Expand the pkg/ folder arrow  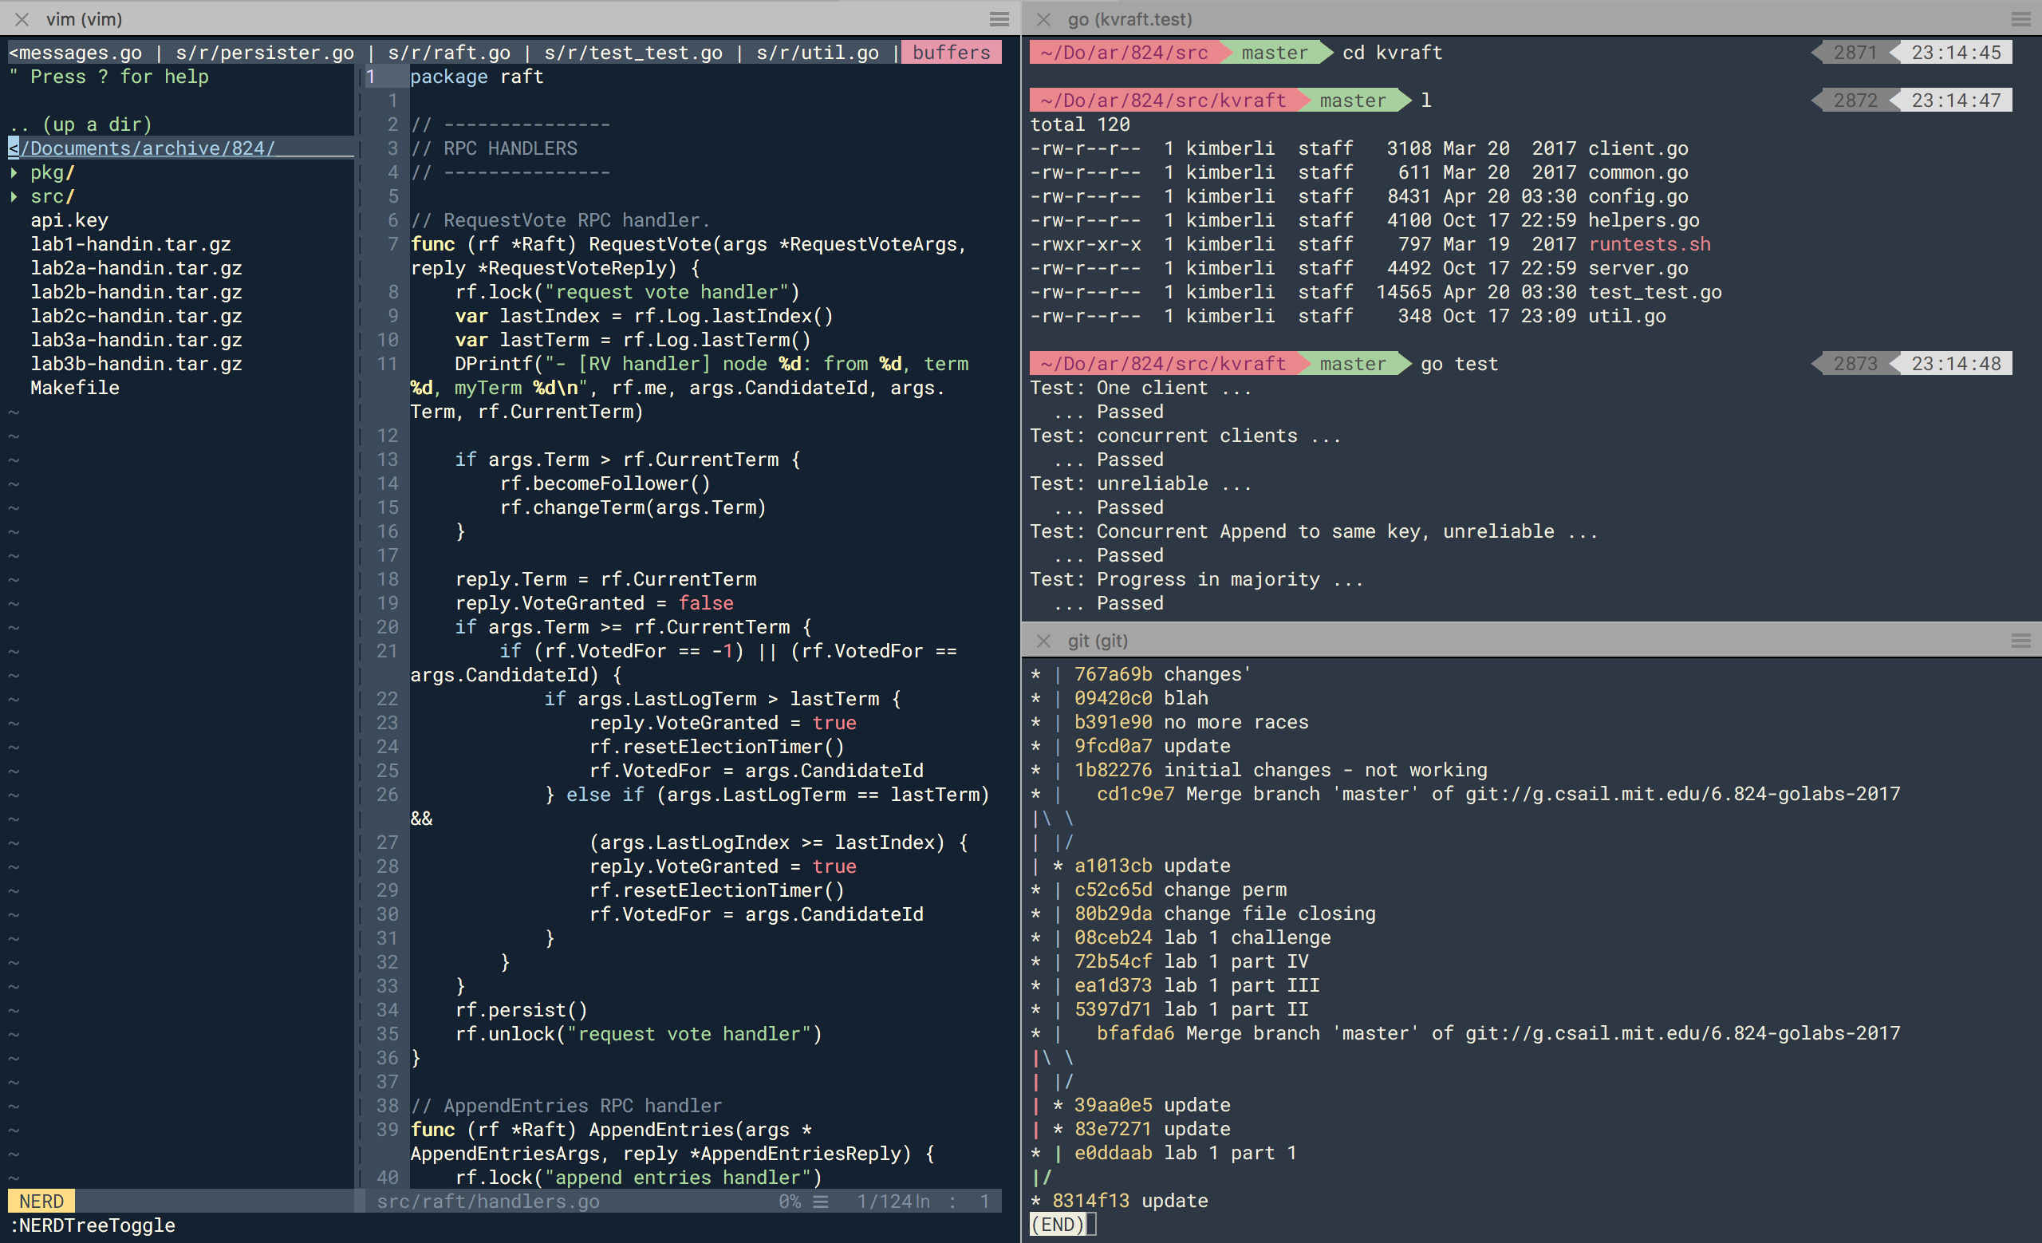pos(14,172)
